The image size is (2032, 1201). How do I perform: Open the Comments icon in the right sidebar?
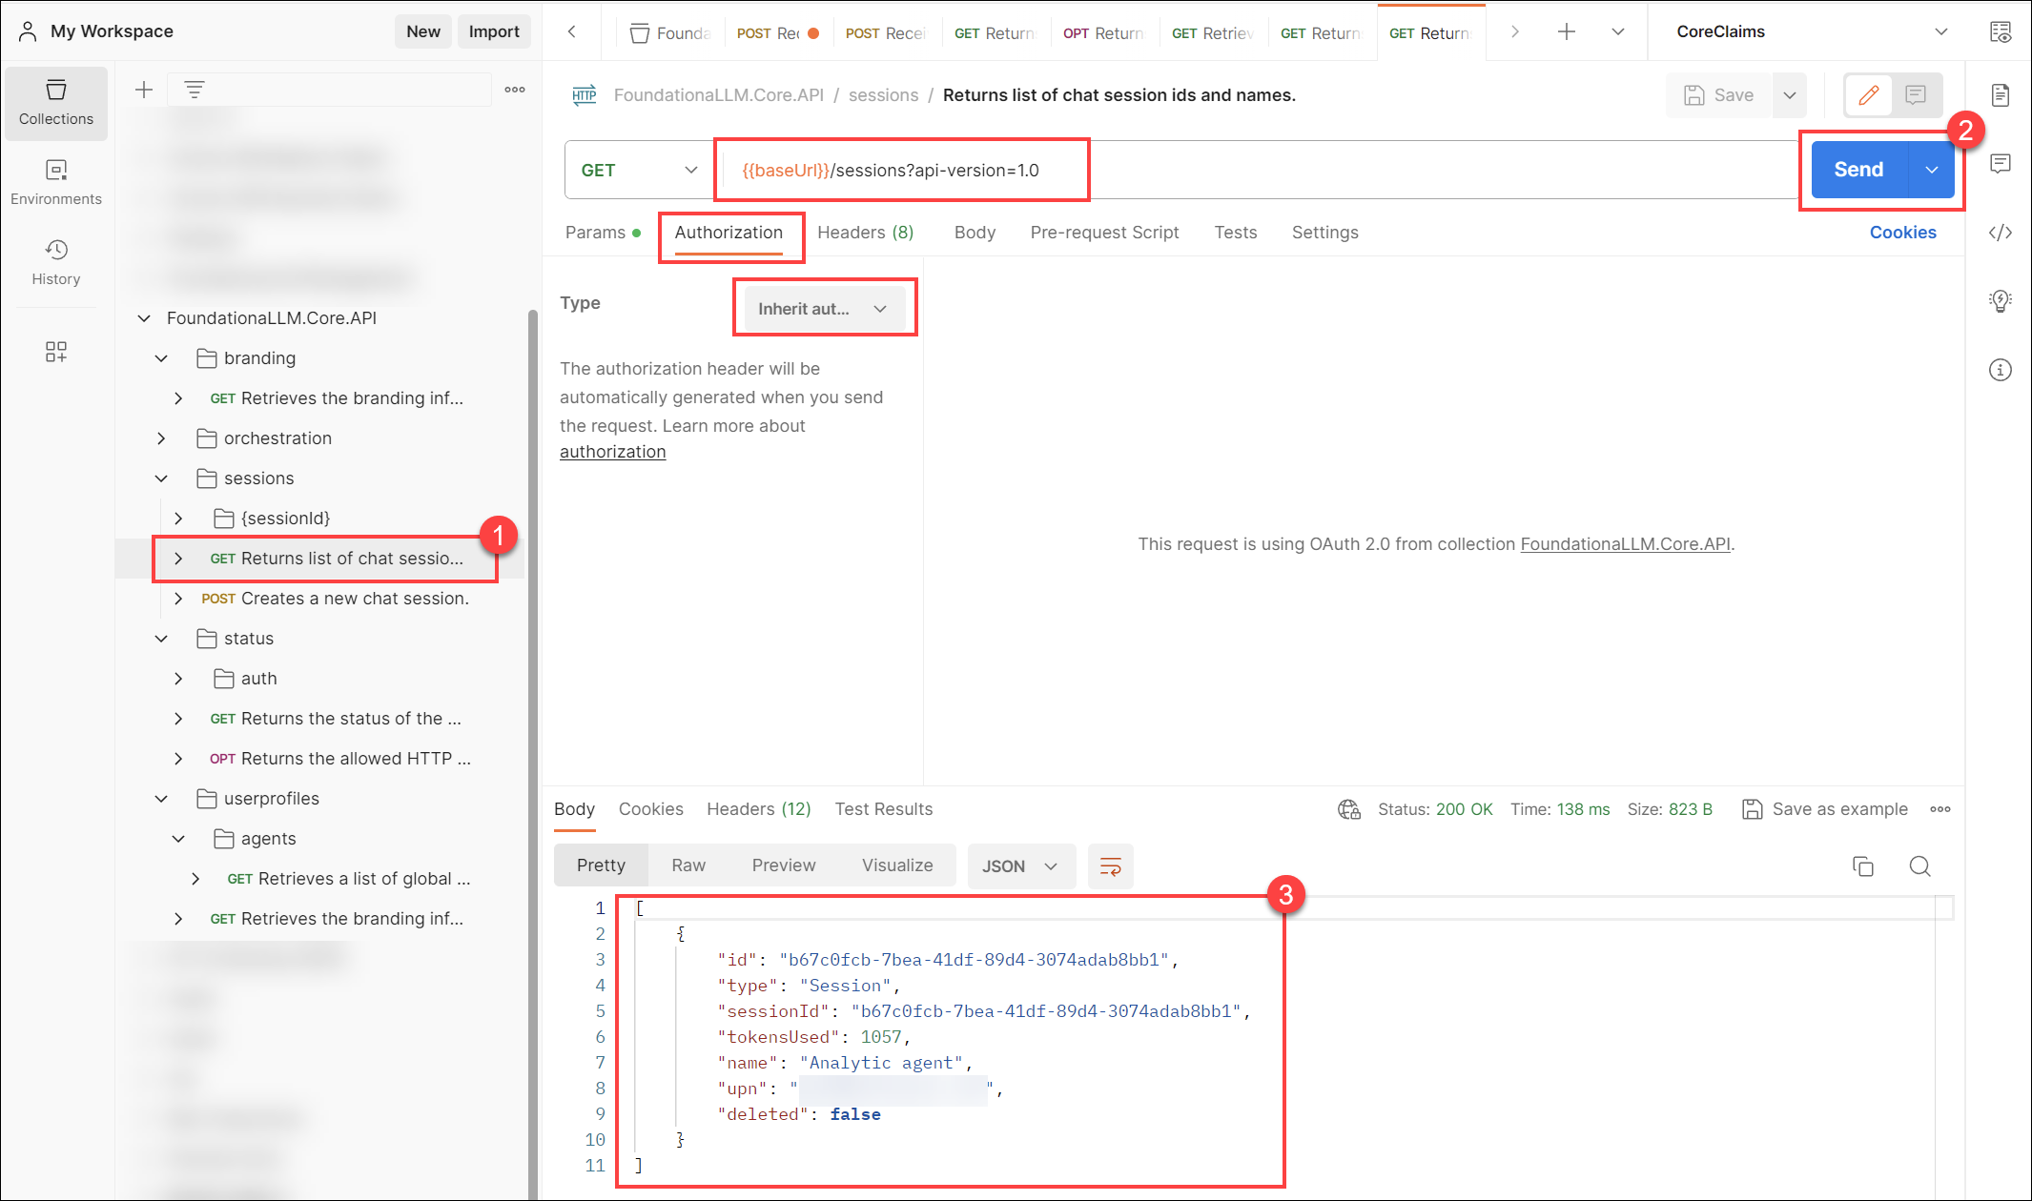tap(2001, 164)
